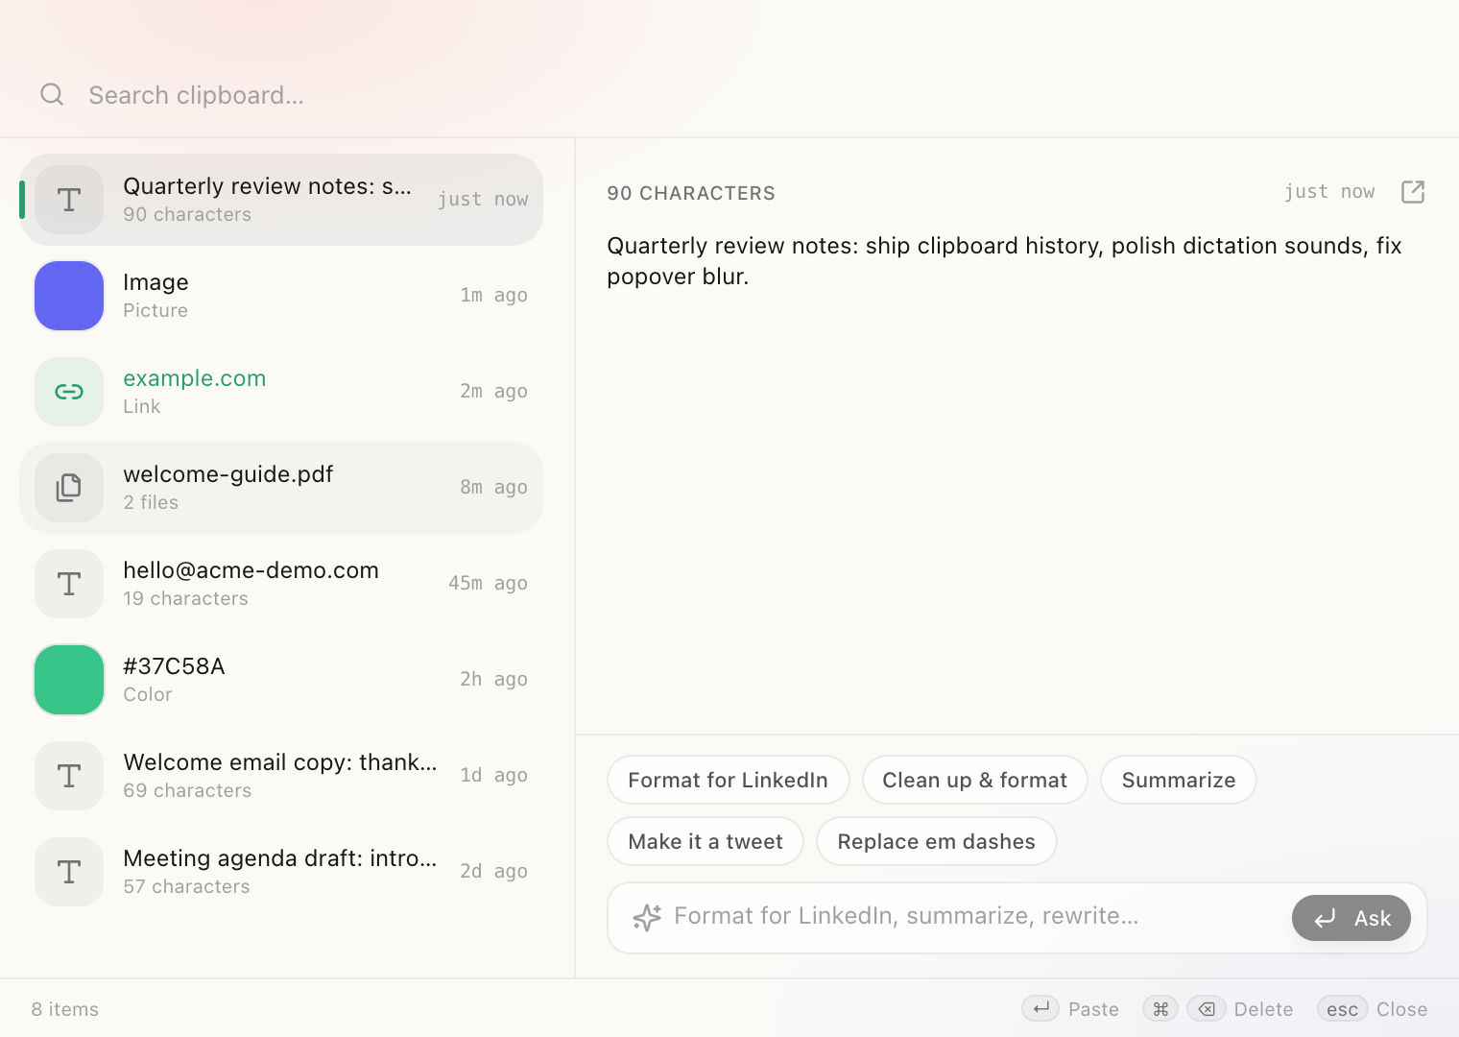
Task: Click the backspace Delete key icon
Action: [1207, 1008]
